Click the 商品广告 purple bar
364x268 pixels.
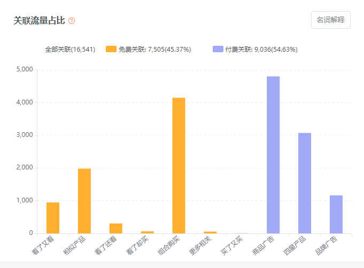pyautogui.click(x=273, y=155)
